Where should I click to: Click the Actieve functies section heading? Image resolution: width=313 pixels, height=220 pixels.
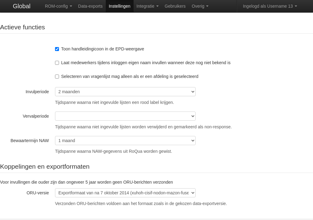pos(23,27)
